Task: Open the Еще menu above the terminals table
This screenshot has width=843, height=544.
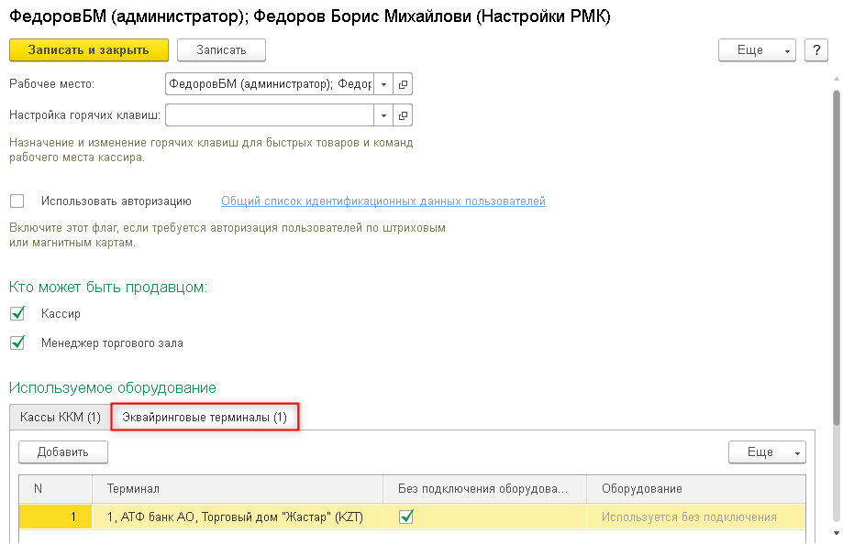Action: coord(766,452)
